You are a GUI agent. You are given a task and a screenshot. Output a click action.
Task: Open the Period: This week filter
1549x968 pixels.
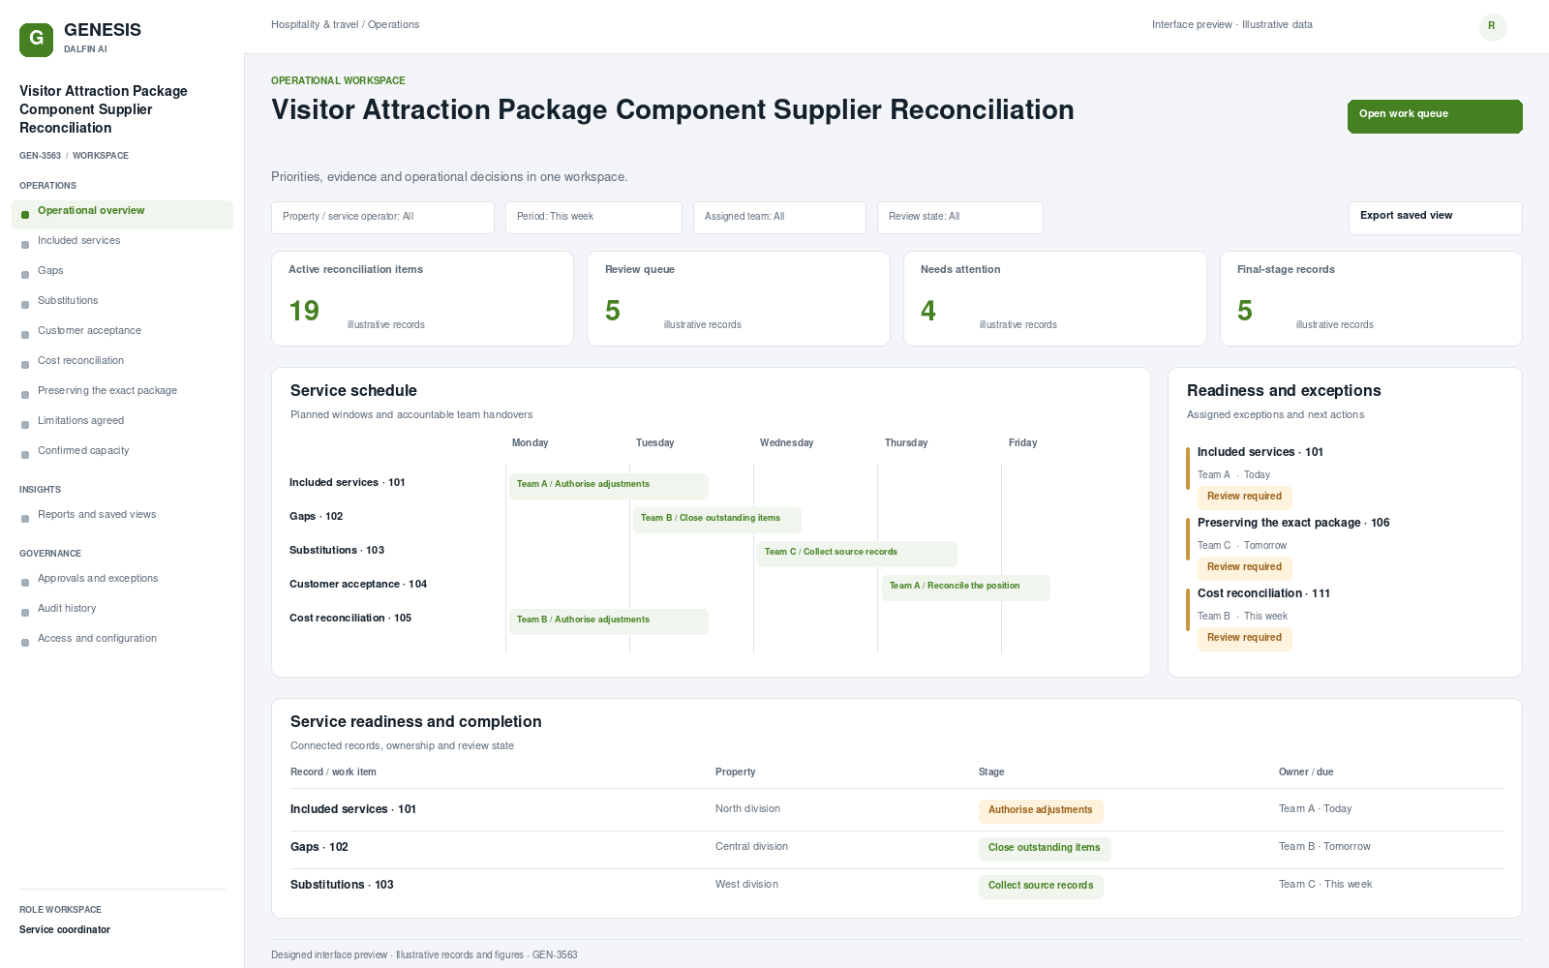[x=593, y=218]
